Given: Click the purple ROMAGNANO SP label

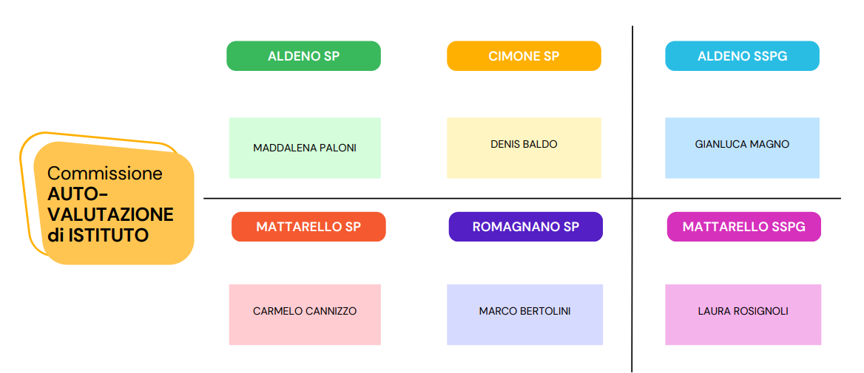Looking at the screenshot, I should (526, 227).
